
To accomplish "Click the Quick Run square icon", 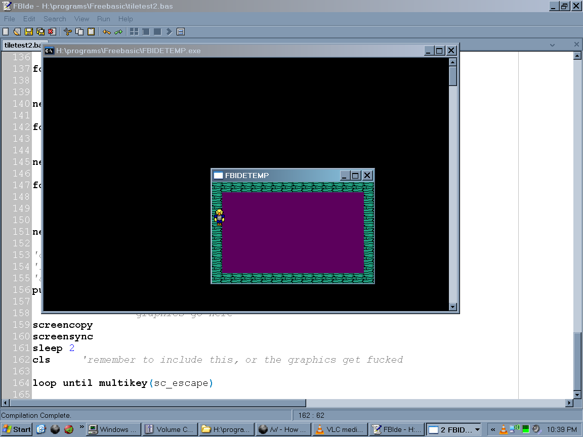I will click(x=157, y=32).
